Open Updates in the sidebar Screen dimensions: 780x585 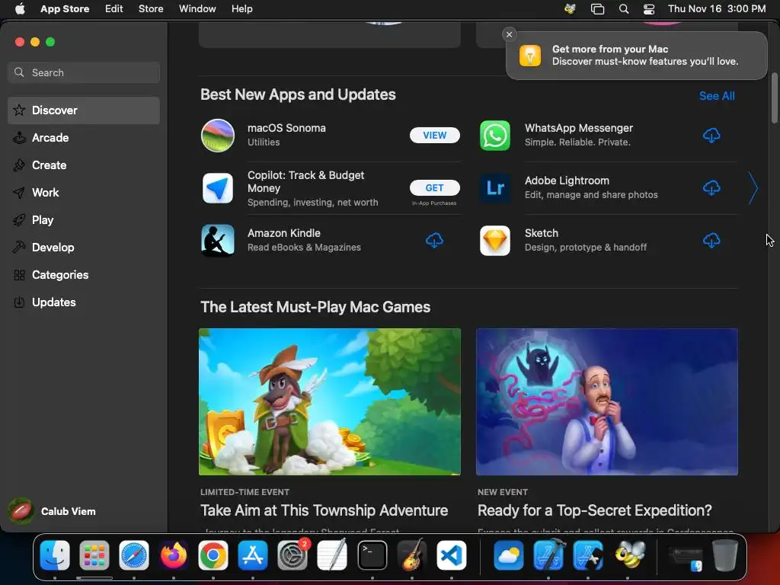[x=84, y=302]
